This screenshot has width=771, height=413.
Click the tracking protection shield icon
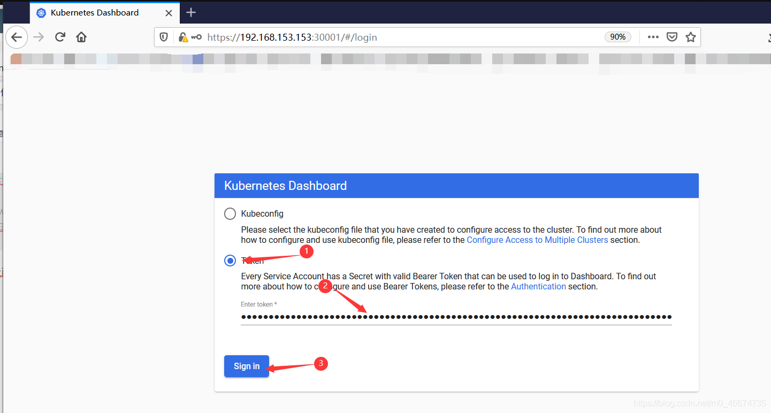point(164,37)
